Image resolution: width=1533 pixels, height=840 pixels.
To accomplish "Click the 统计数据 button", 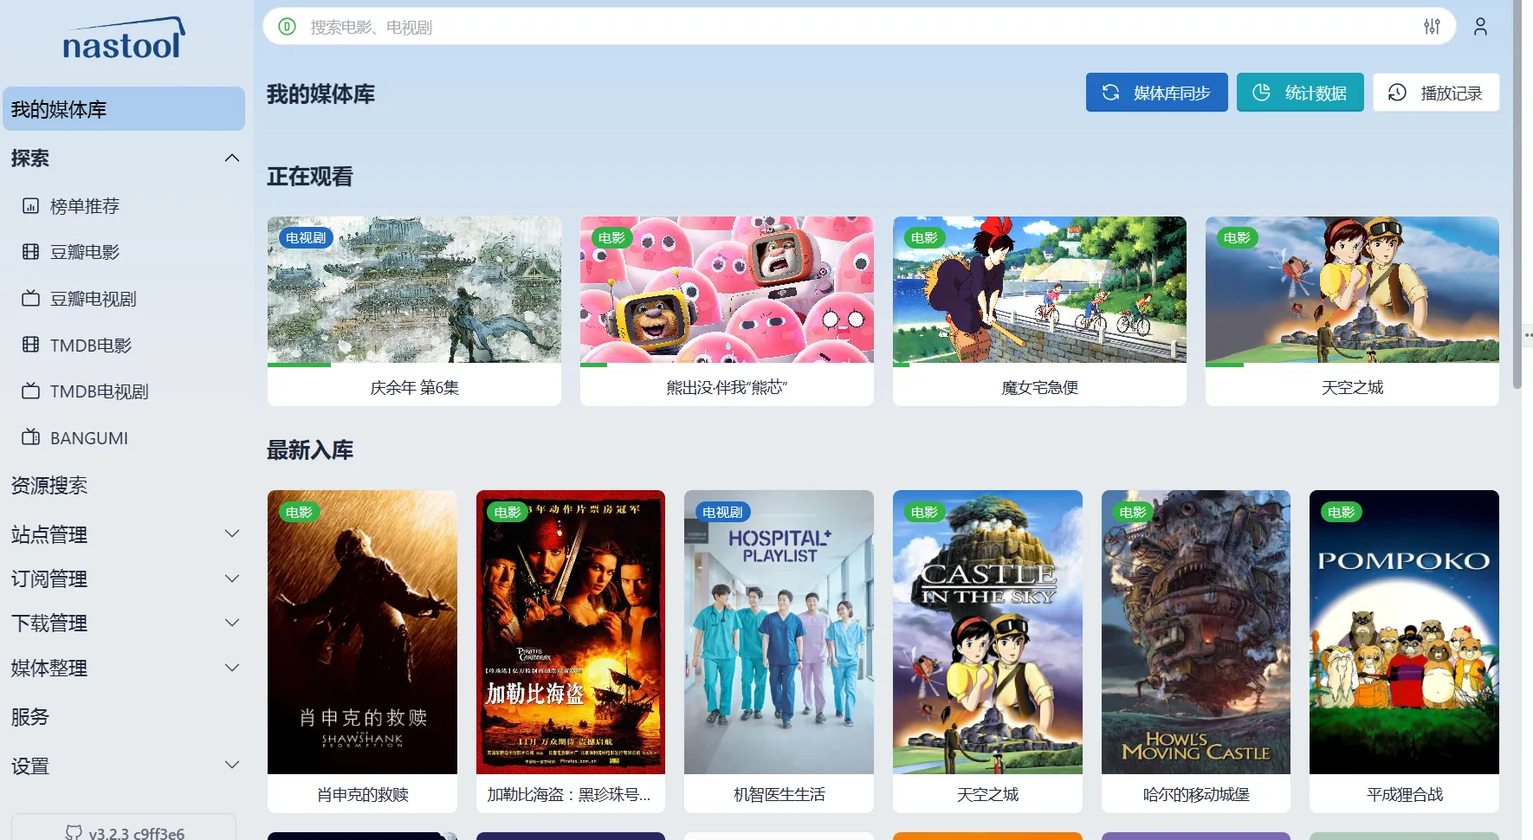I will point(1300,93).
